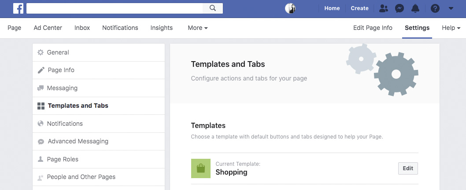Open the Messenger icon in top bar
The image size is (466, 190).
point(399,8)
